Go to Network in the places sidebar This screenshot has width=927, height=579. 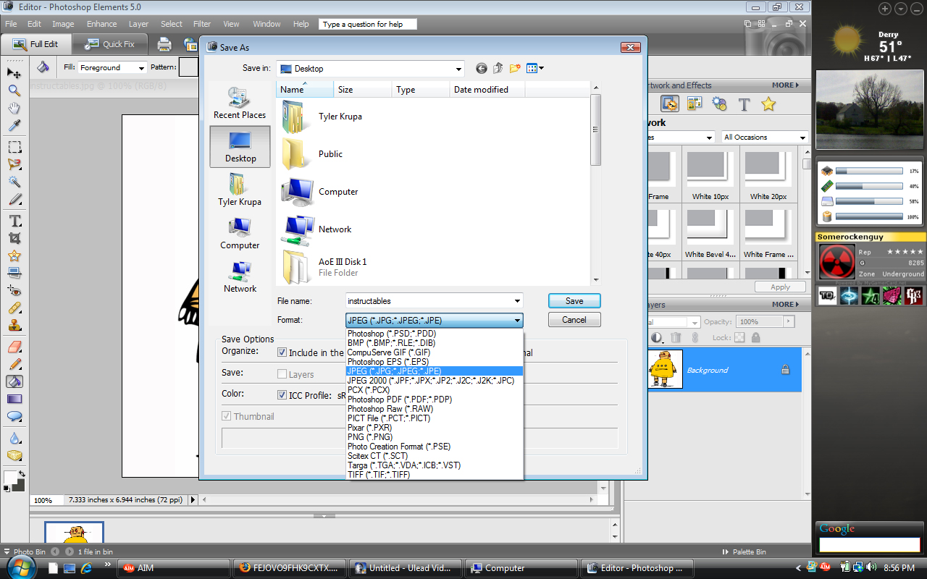(240, 276)
